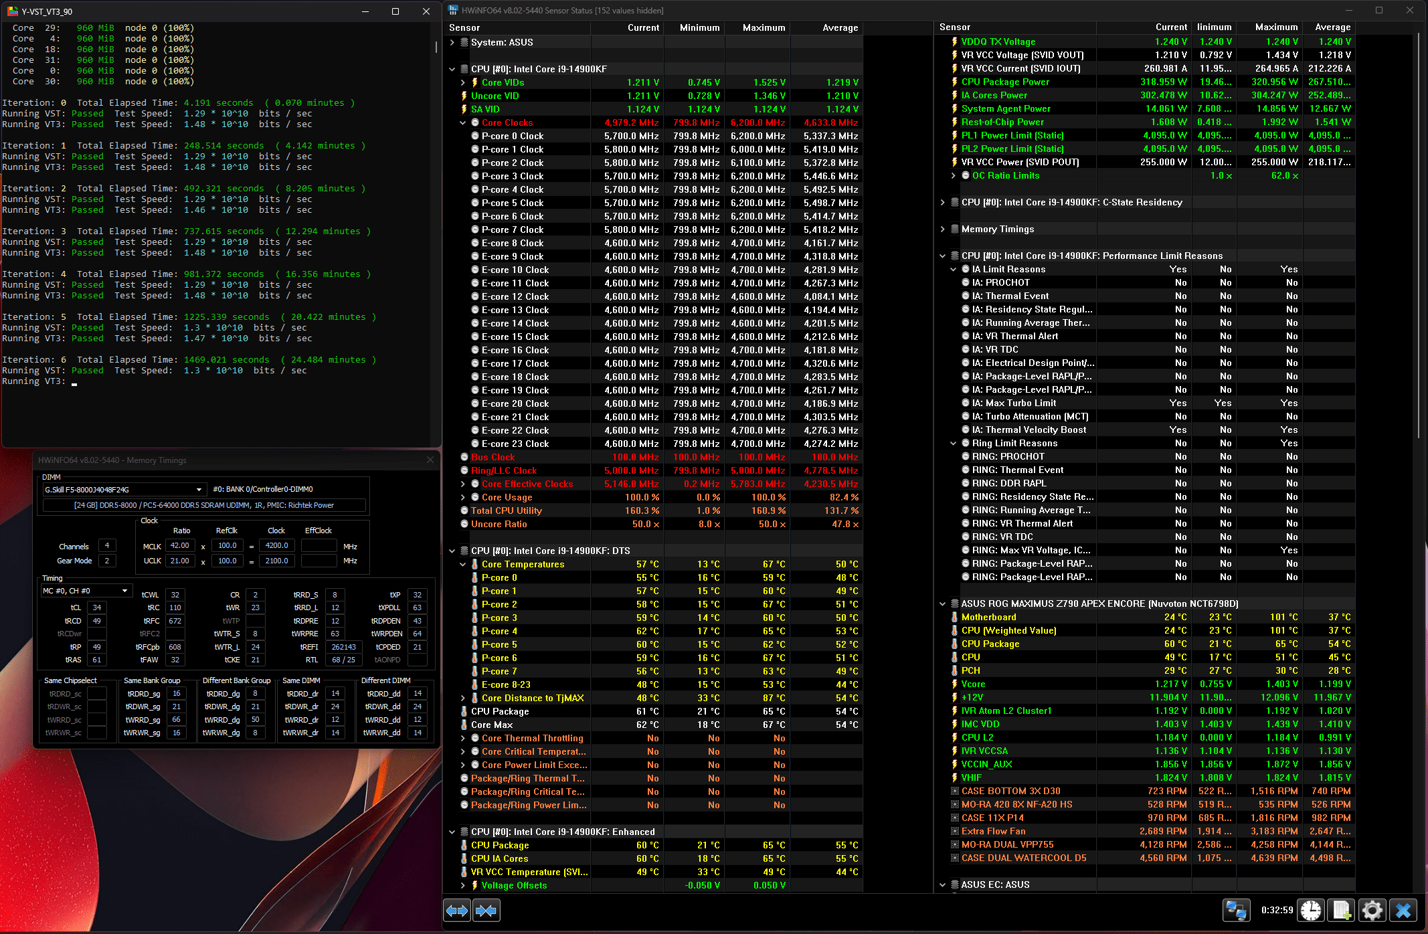Screen dimensions: 1428x934
Task: Click the blue X close-sensors icon
Action: (1403, 911)
